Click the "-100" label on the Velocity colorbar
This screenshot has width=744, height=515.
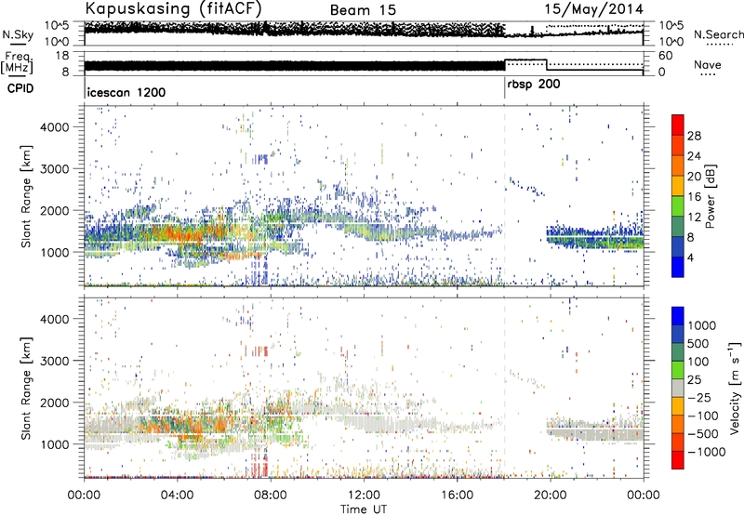click(703, 416)
